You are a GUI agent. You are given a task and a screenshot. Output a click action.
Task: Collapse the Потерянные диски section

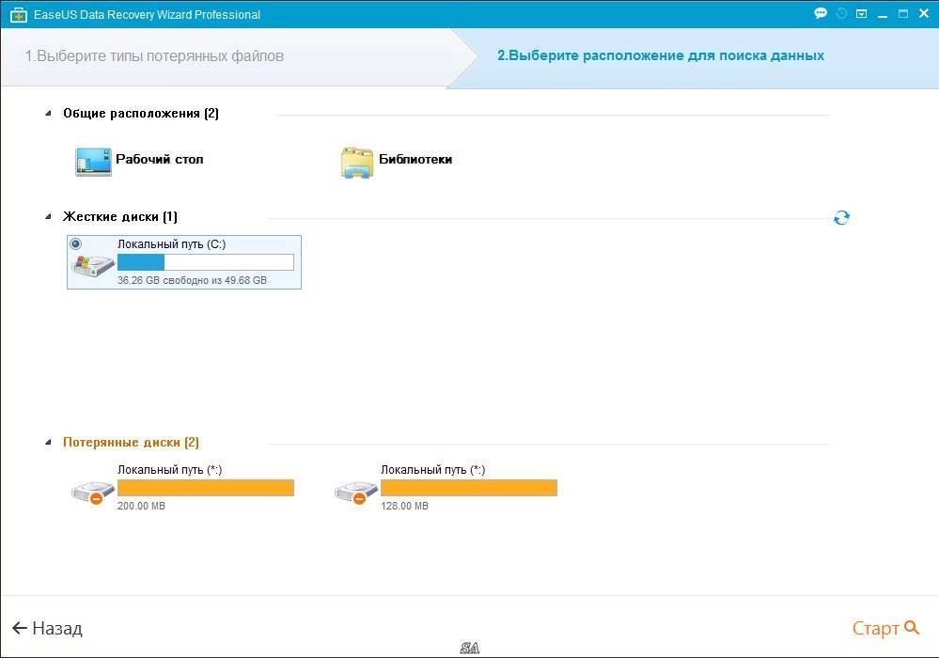[x=49, y=443]
